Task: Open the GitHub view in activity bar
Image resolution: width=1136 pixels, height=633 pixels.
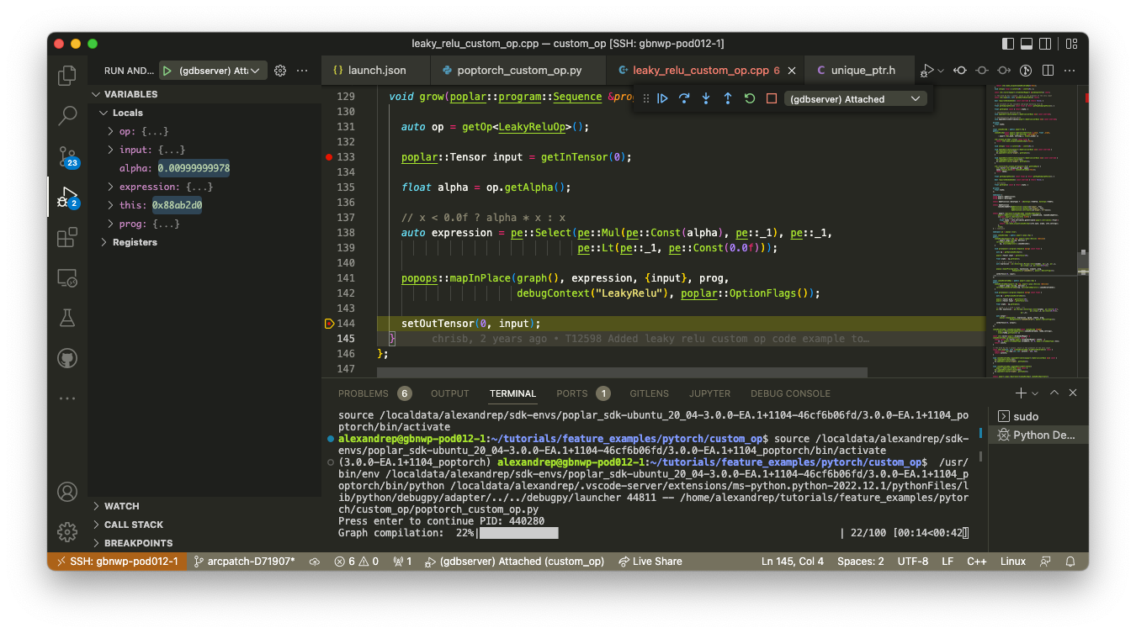Action: coord(67,358)
